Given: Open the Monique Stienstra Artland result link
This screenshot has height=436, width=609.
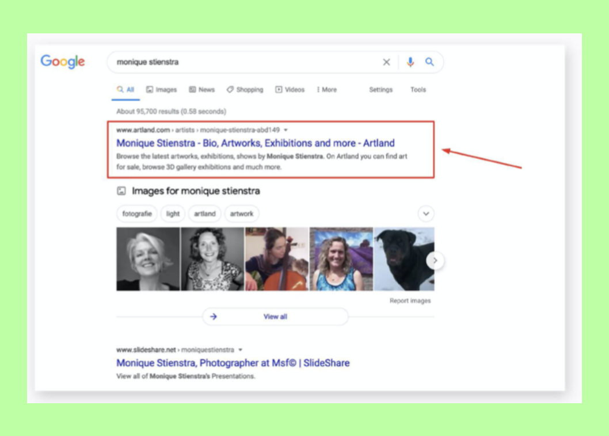Looking at the screenshot, I should coord(256,143).
